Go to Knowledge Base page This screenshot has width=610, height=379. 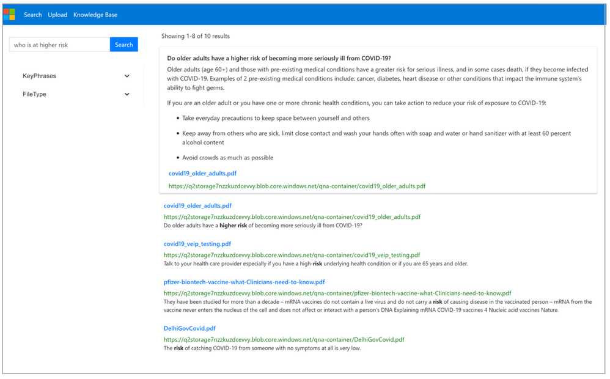95,15
